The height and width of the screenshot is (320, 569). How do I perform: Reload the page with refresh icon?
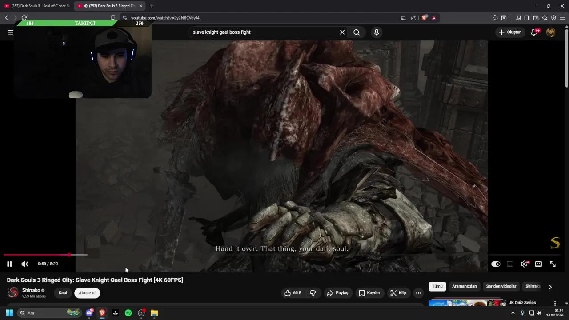pos(24,18)
